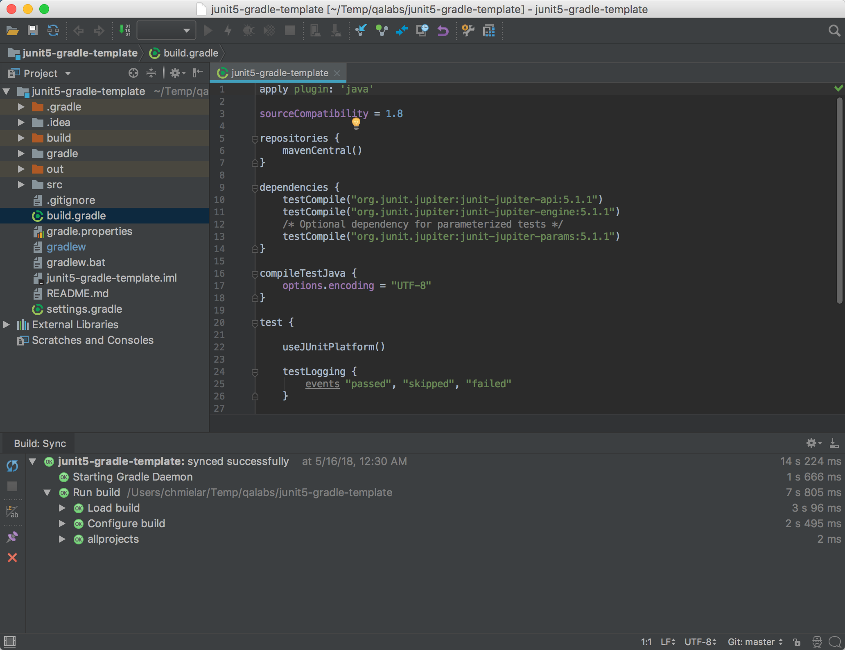The height and width of the screenshot is (650, 845).
Task: Click the Open folder toolbar icon
Action: (12, 31)
